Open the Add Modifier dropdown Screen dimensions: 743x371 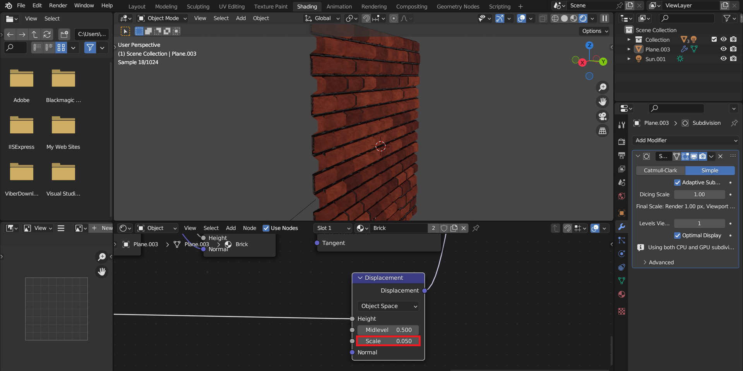pyautogui.click(x=685, y=140)
